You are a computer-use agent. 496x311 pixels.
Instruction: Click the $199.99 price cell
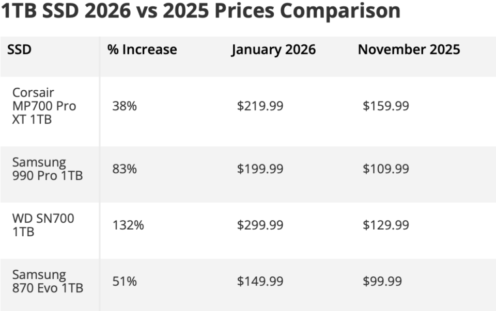coord(260,169)
